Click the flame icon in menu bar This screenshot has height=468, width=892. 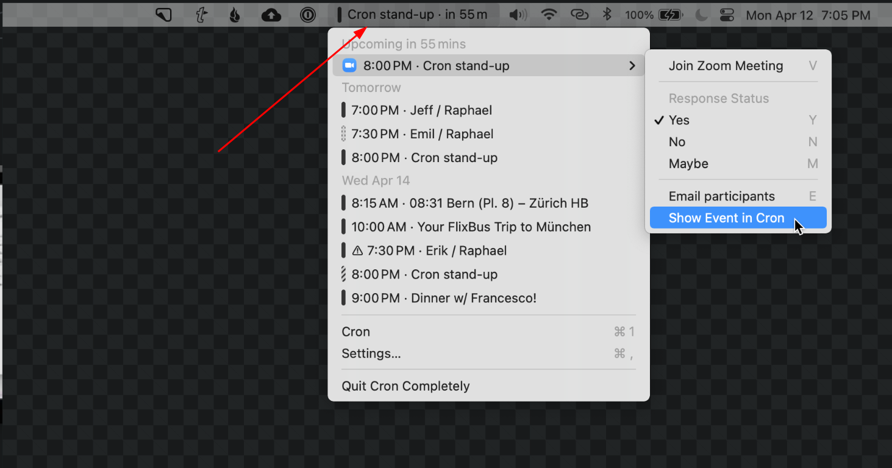pyautogui.click(x=235, y=15)
